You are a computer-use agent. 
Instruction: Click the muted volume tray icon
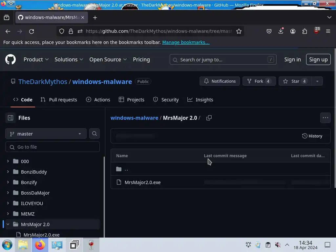278,245
